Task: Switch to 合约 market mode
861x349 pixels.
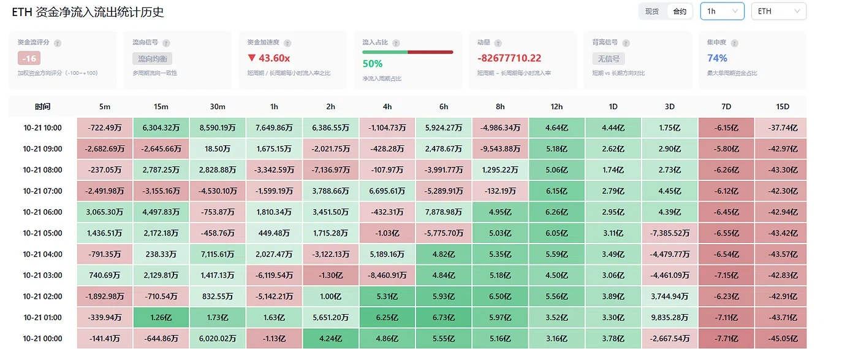Action: click(x=680, y=11)
